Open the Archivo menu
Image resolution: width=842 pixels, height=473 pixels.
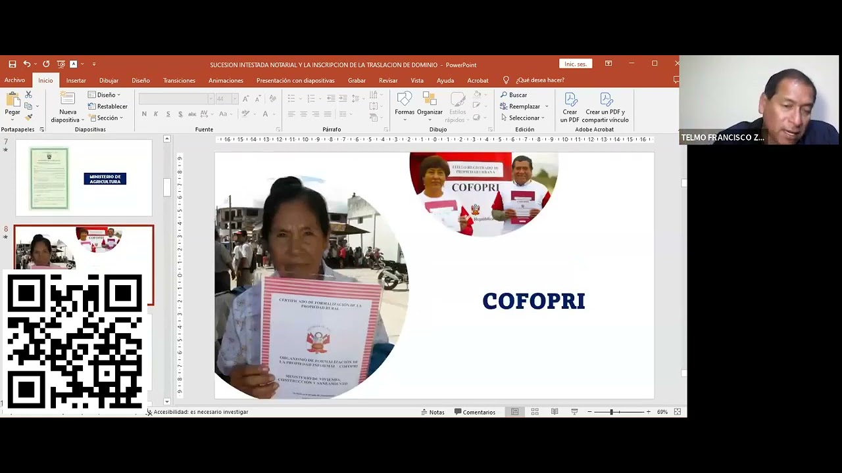[x=14, y=80]
